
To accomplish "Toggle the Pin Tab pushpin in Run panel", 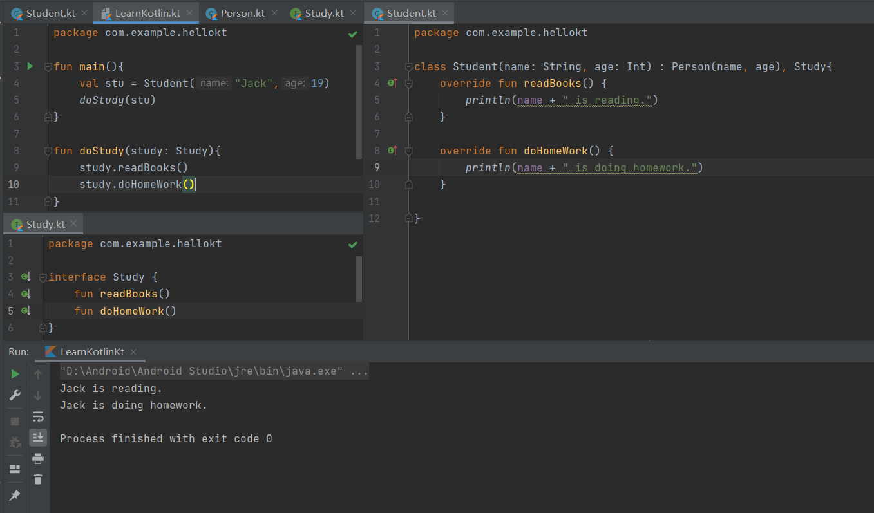I will click(x=15, y=495).
